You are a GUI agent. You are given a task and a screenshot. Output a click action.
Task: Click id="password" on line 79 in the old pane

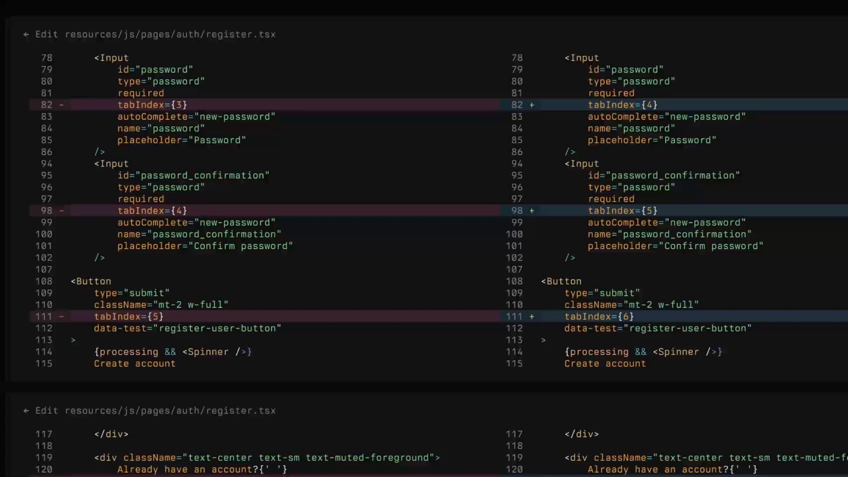tap(155, 70)
